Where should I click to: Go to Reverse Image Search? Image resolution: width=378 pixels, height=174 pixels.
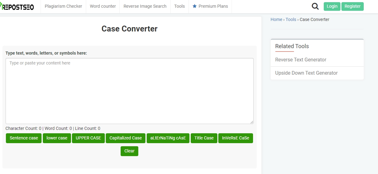pyautogui.click(x=145, y=6)
